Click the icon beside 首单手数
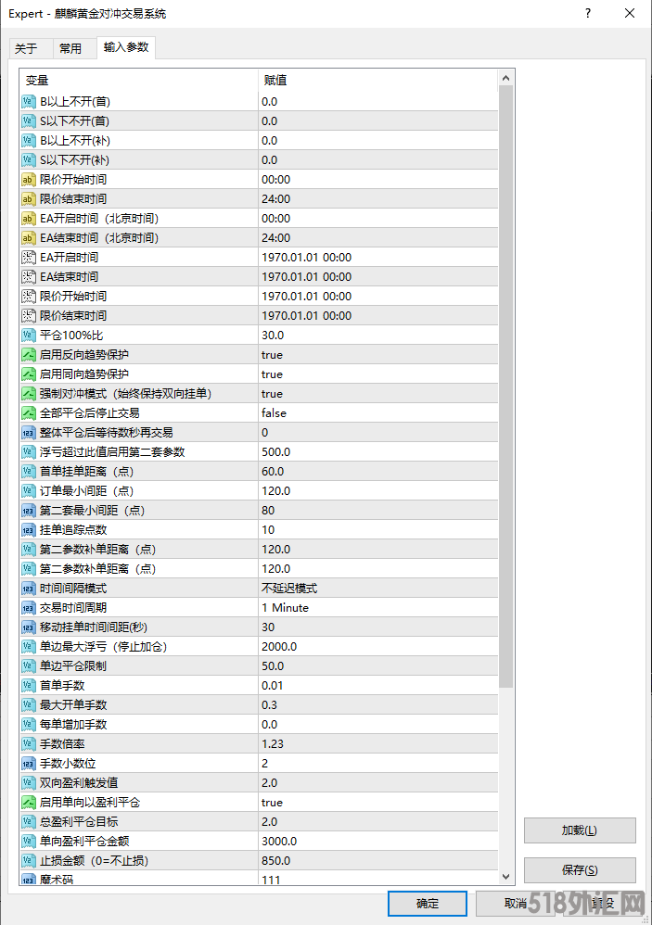This screenshot has width=652, height=925. click(29, 686)
